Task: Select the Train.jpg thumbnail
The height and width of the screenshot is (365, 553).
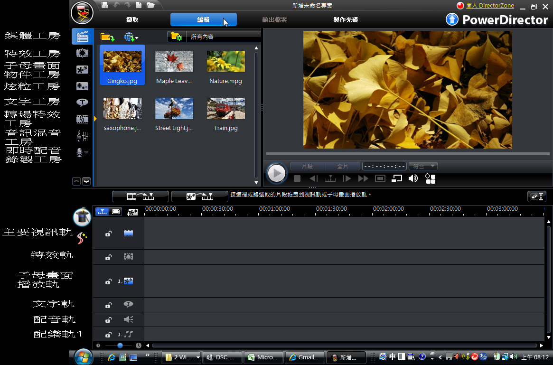Action: (226, 109)
